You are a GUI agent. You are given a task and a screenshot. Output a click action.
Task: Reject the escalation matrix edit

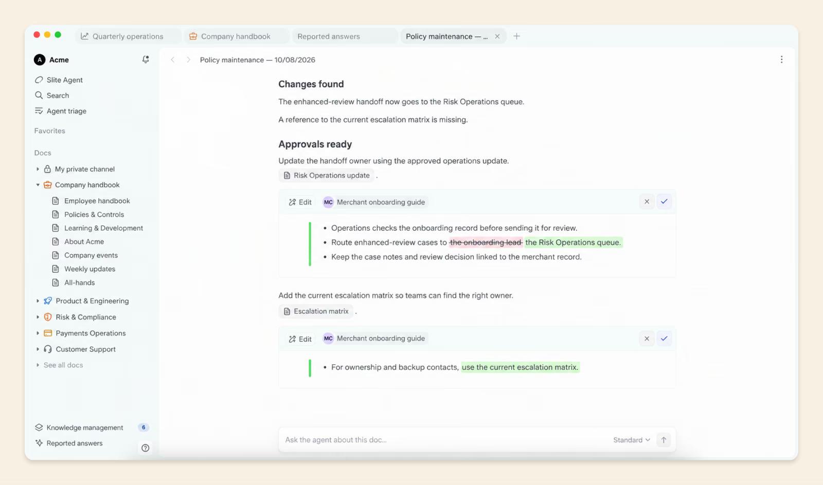point(647,339)
